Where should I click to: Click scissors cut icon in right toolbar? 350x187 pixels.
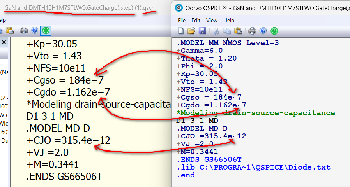(x=216, y=31)
